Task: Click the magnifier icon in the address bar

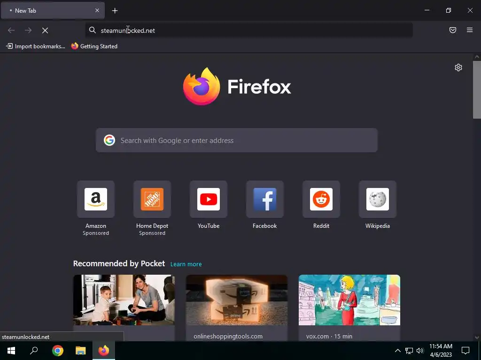Action: (93, 30)
